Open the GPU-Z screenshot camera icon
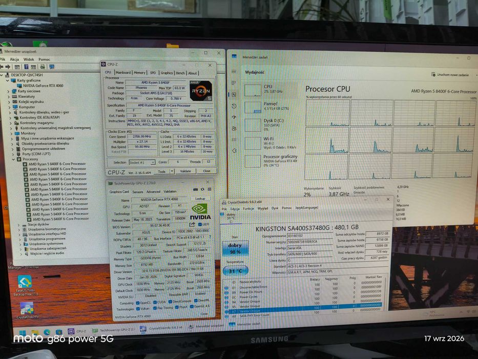Image resolution: width=478 pixels, height=359 pixels. (195, 189)
